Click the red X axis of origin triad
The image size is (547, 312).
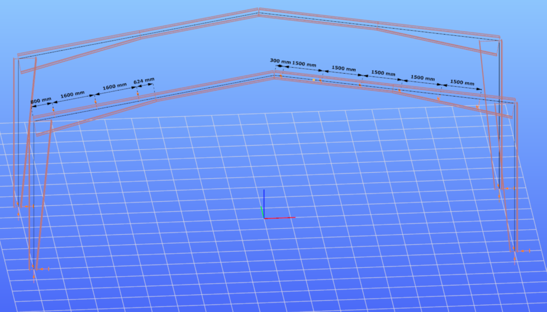click(280, 218)
